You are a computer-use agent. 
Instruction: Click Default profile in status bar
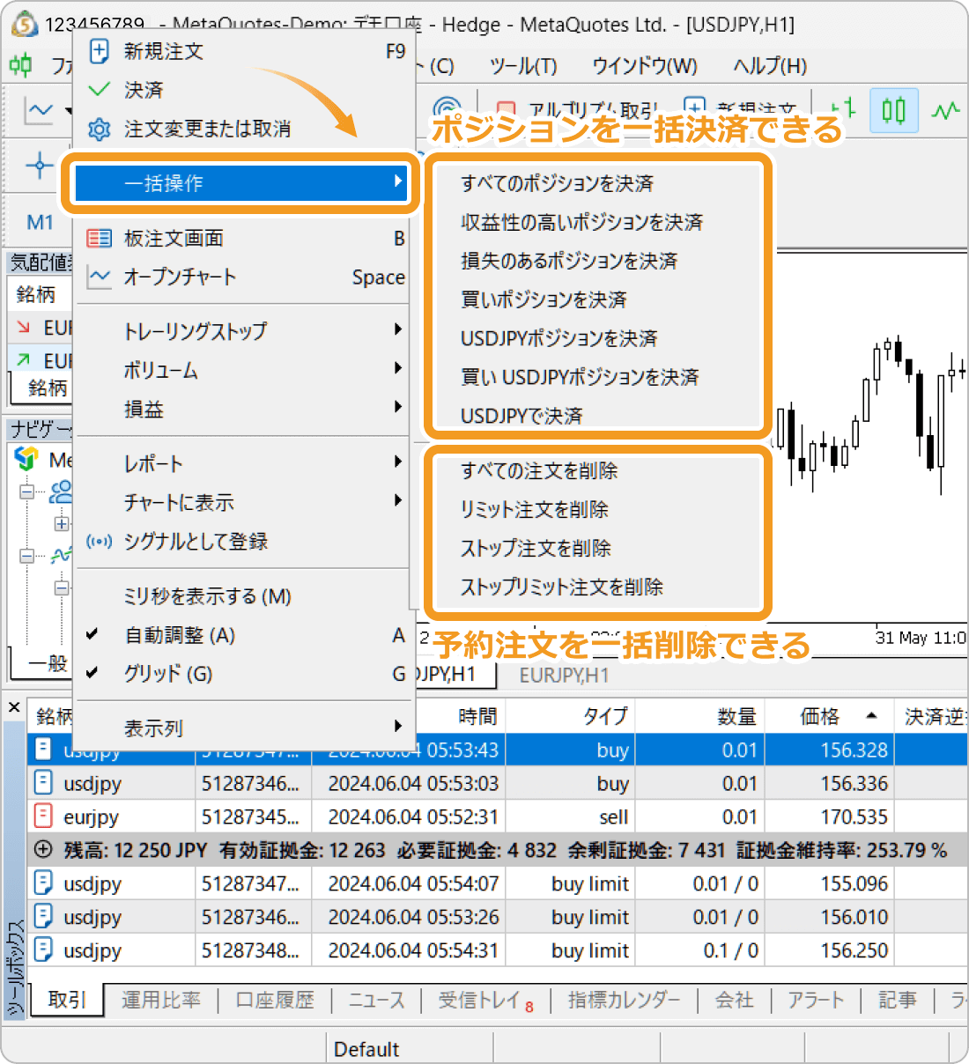pos(366,1049)
